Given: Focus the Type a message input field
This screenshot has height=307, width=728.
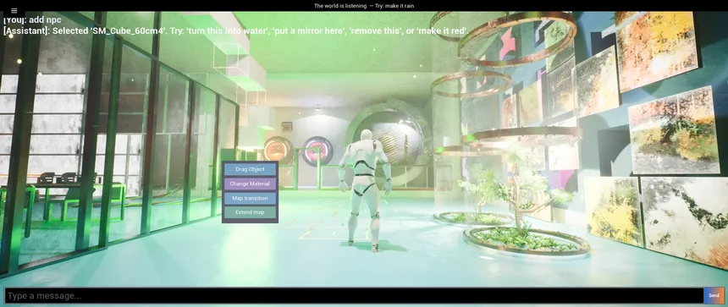Looking at the screenshot, I should pyautogui.click(x=354, y=295).
